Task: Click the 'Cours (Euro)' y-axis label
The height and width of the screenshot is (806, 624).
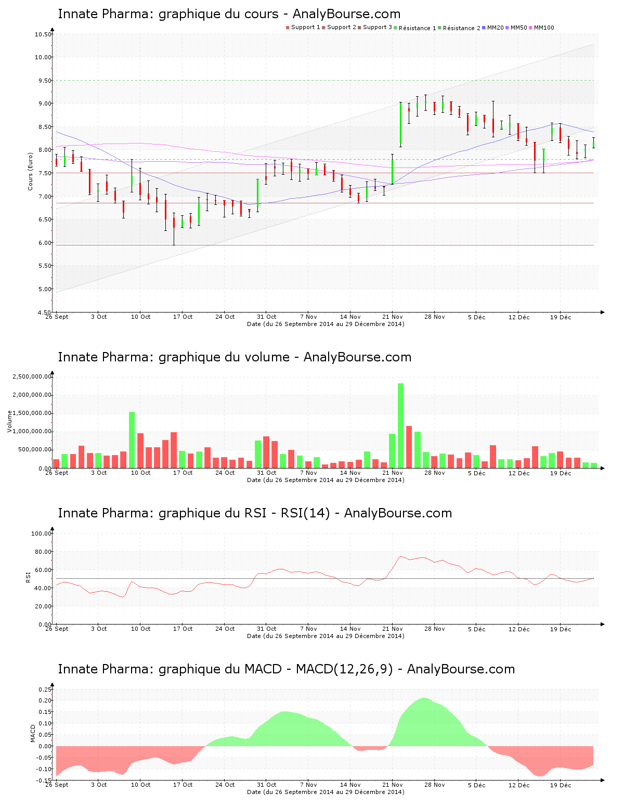Action: click(x=30, y=171)
